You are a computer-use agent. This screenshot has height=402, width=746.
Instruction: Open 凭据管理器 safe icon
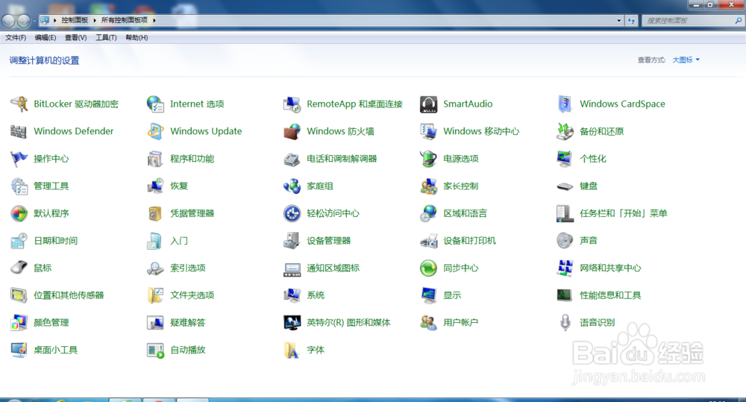[156, 213]
